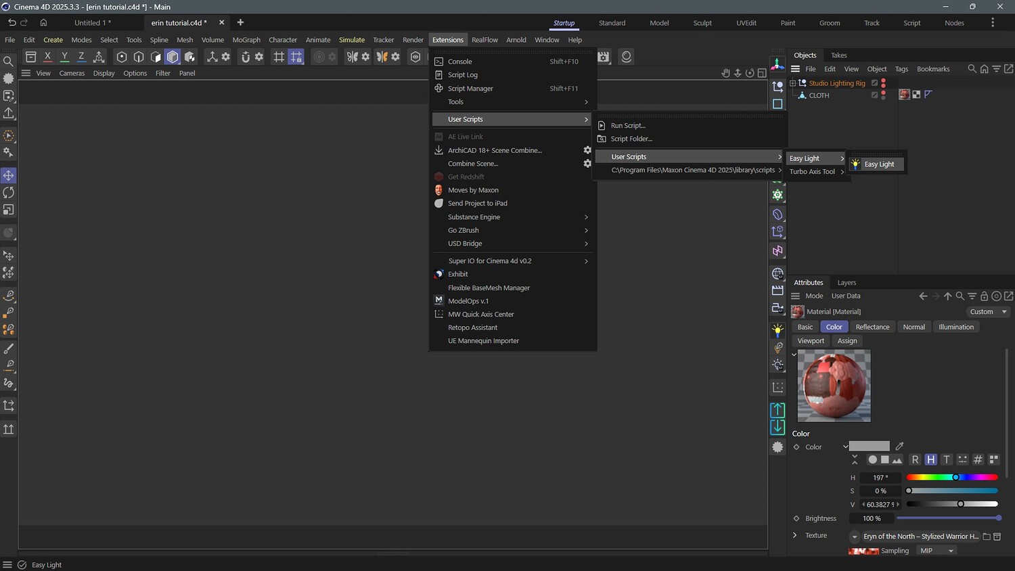Image resolution: width=1015 pixels, height=571 pixels.
Task: Click the material preview sphere thumbnail
Action: tap(834, 386)
